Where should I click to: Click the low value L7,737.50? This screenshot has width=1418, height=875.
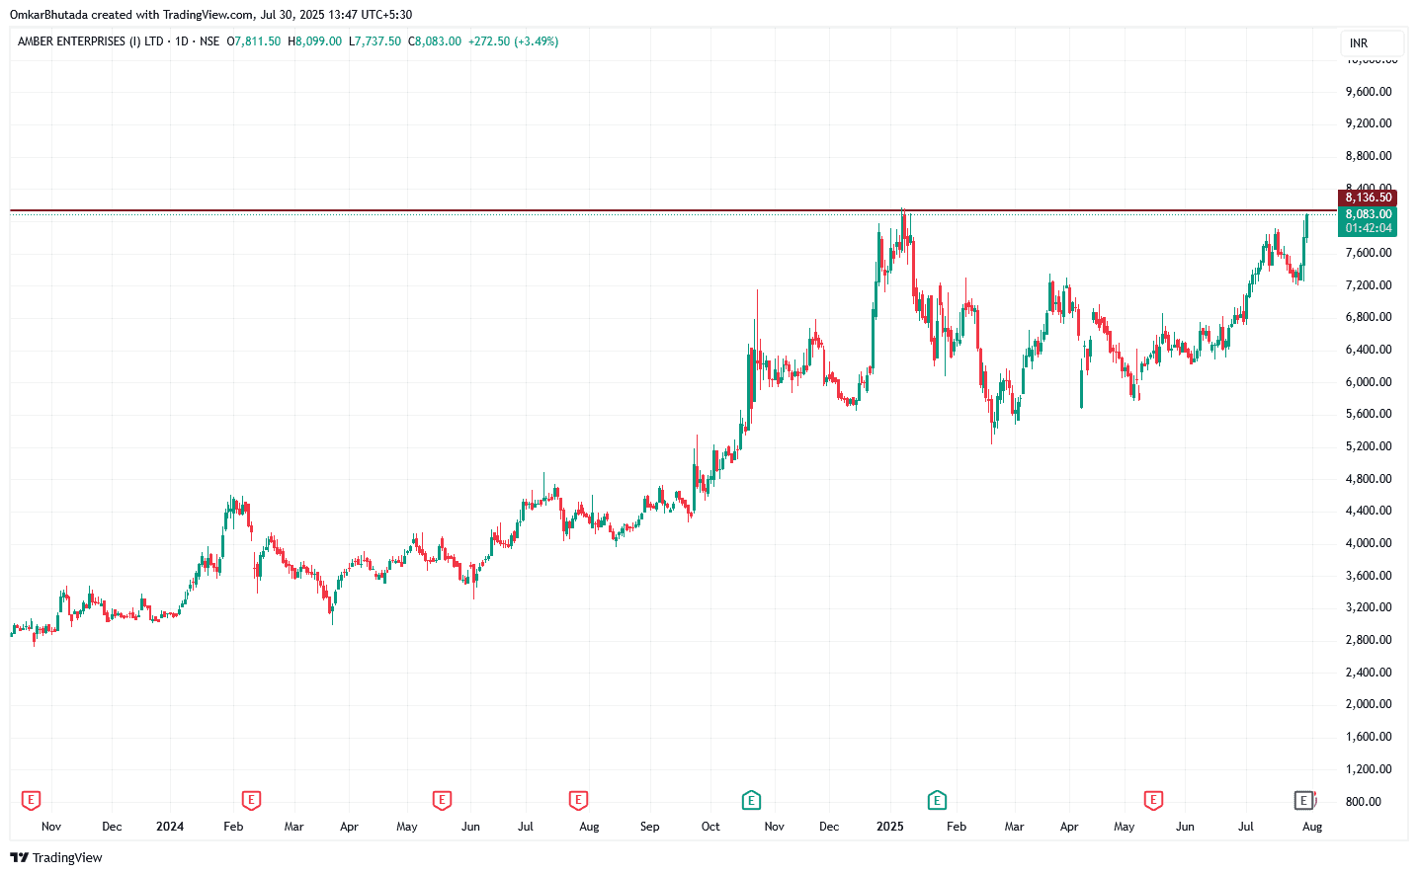[x=375, y=41]
